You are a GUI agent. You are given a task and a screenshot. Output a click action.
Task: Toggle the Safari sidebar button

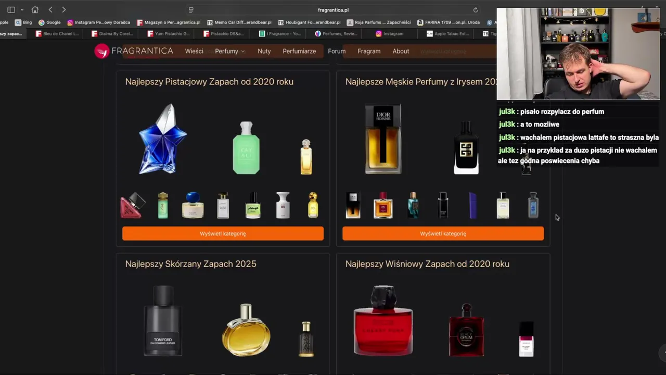[x=11, y=9]
